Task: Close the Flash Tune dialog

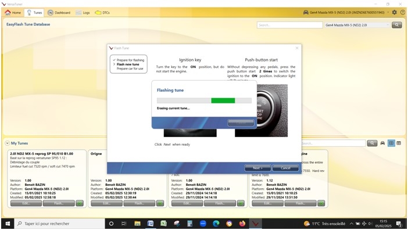Action: pyautogui.click(x=297, y=48)
